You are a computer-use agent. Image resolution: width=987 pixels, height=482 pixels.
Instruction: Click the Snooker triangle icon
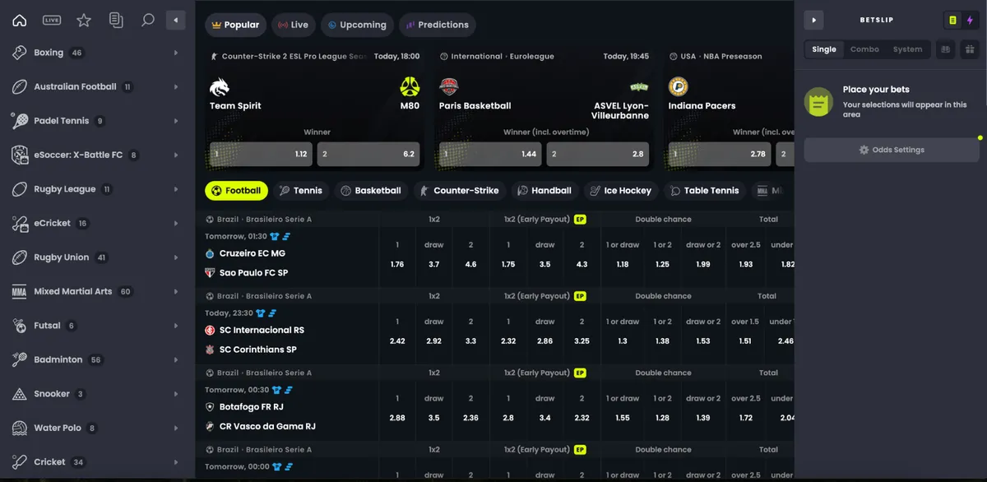(x=20, y=394)
